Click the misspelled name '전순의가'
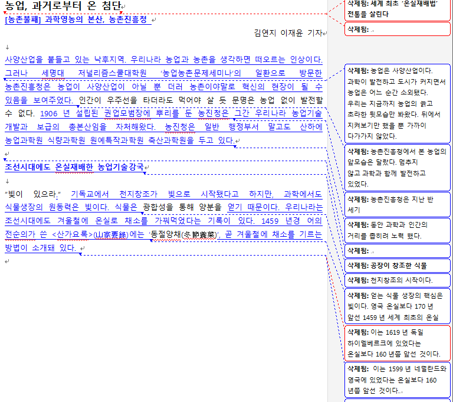This screenshot has height=402, width=453. [20, 234]
